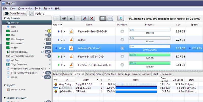Select the icons sidebar entry
This screenshot has height=102, width=203.
pyautogui.click(x=14, y=77)
